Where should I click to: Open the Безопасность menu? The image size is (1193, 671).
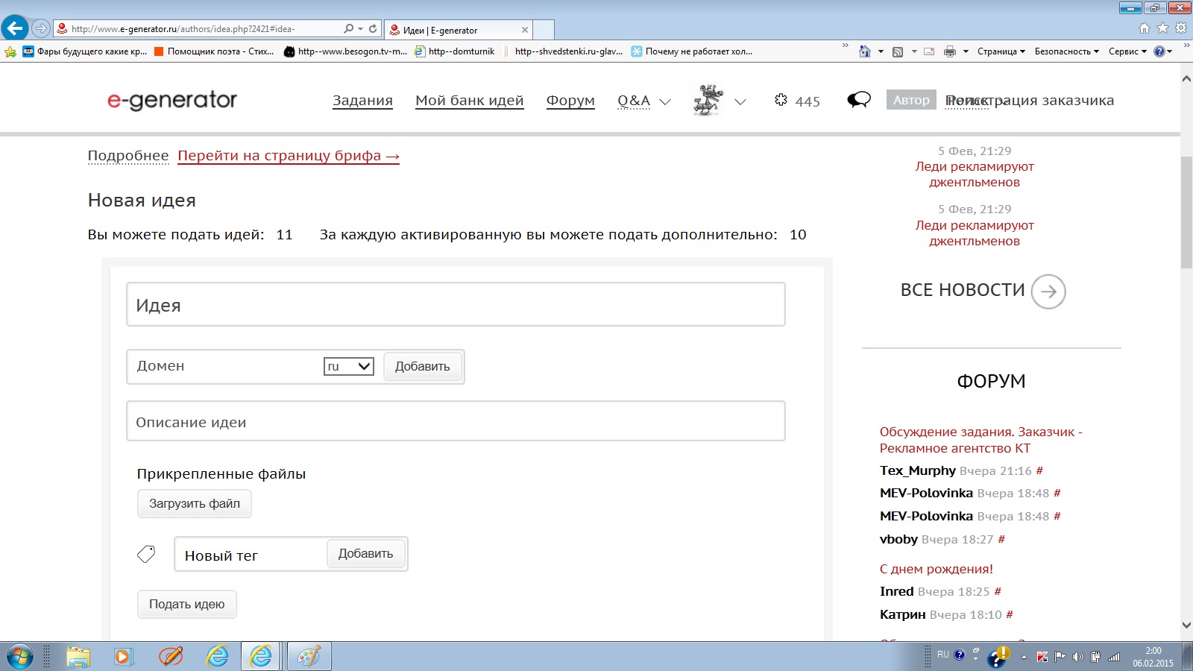(1066, 51)
